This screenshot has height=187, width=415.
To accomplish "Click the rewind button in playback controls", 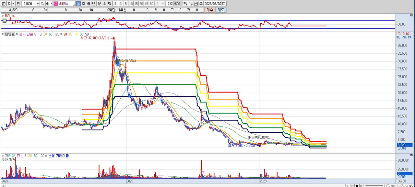I will point(352,186).
